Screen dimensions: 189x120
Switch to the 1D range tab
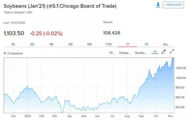click(x=13, y=44)
